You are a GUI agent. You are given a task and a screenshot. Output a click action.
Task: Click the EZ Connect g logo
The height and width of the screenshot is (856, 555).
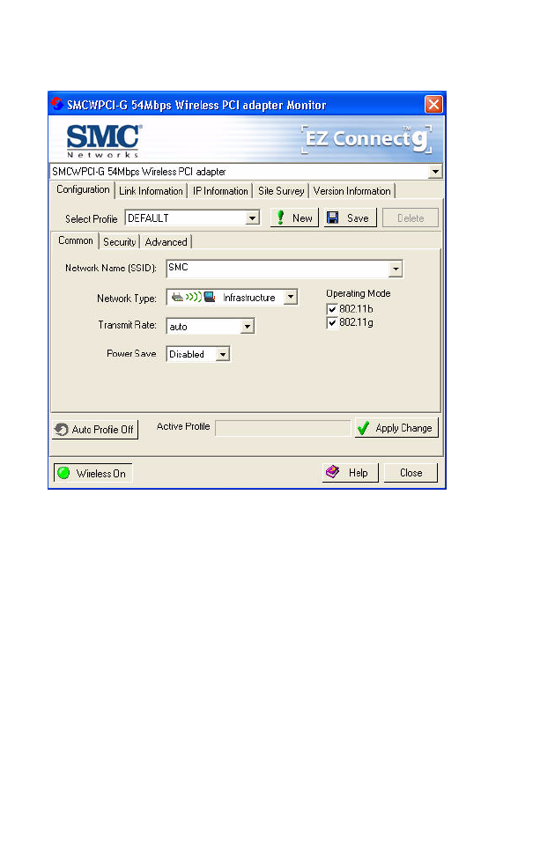[366, 139]
